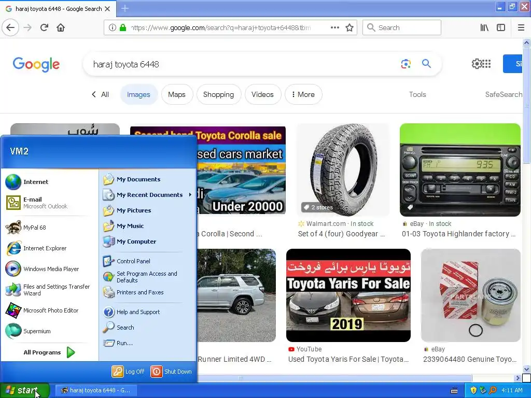Open the Google apps grid
Viewport: 531px width, 398px height.
[486, 64]
